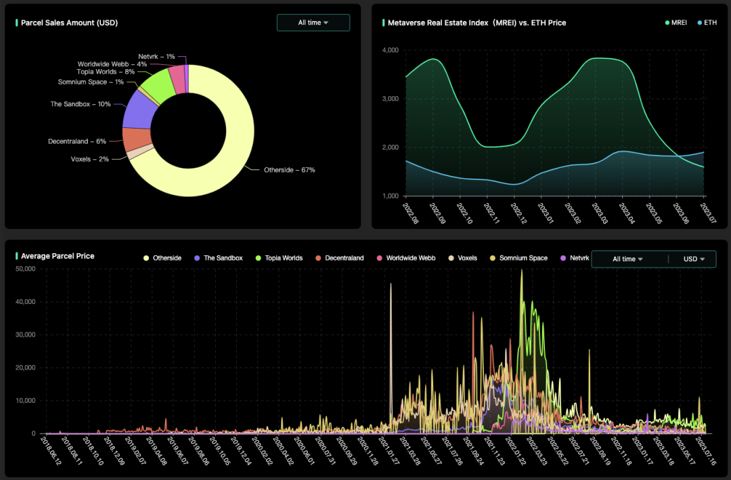Toggle Netvrk series in the price legend
Viewport: 731px width, 480px height.
pyautogui.click(x=575, y=258)
